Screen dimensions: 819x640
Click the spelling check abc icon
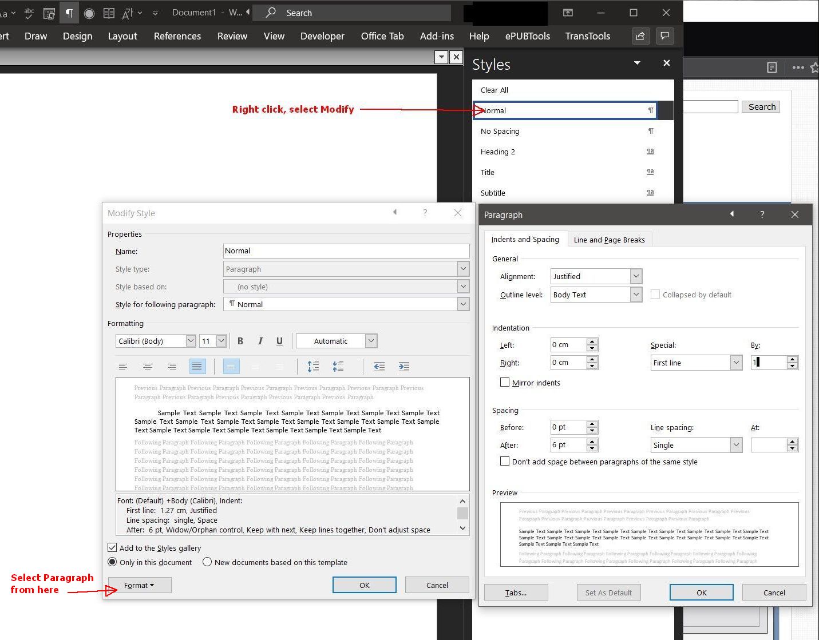point(29,13)
